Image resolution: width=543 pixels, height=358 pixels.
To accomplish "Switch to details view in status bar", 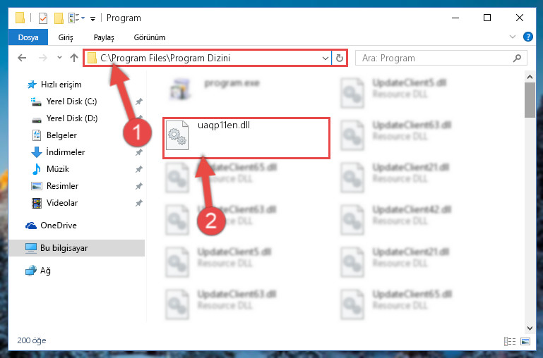I will click(x=510, y=341).
